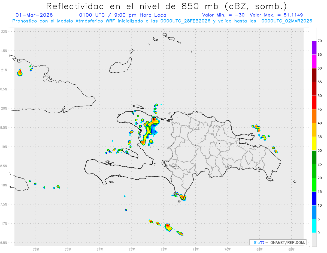Viewport: 327px width, 253px height.
Task: Click the color bar tick label "55"
Action: (x=320, y=82)
